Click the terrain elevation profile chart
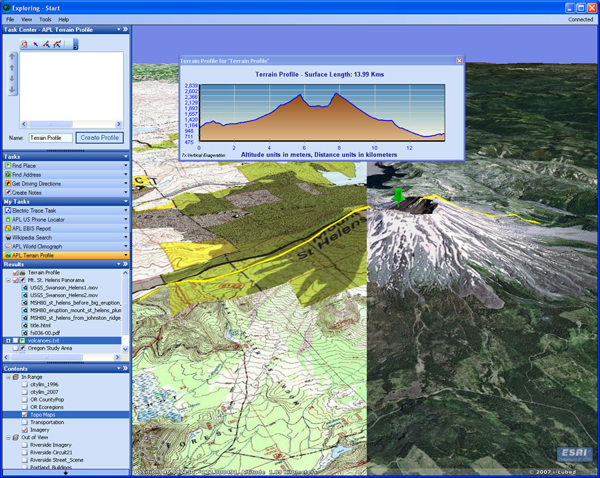Viewport: 600px width, 478px height. point(322,113)
